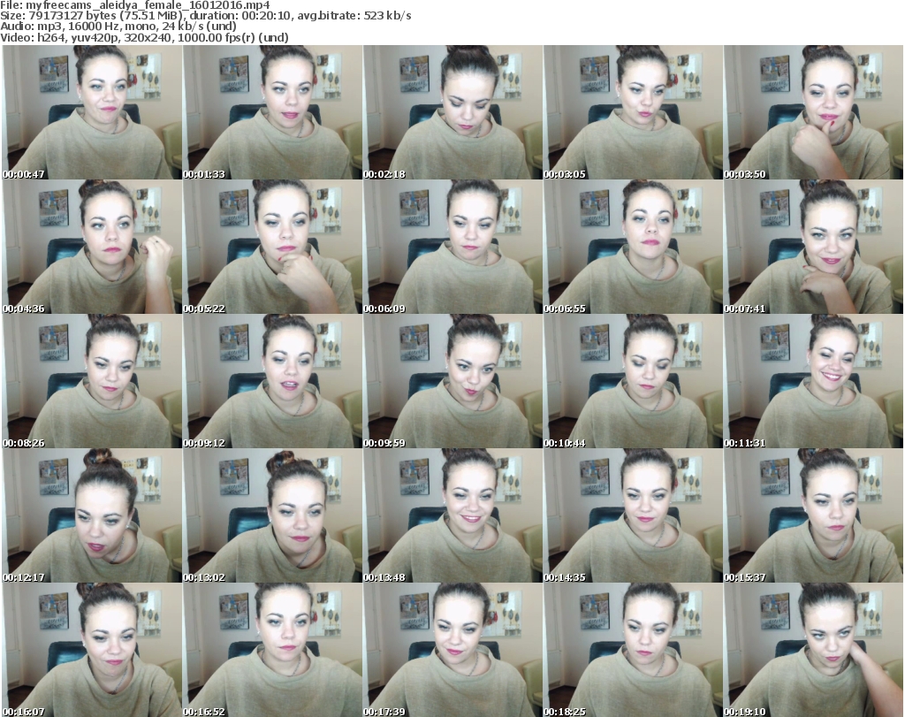905x717 pixels.
Task: Click the Audio mp3 info line
Action: 118,27
